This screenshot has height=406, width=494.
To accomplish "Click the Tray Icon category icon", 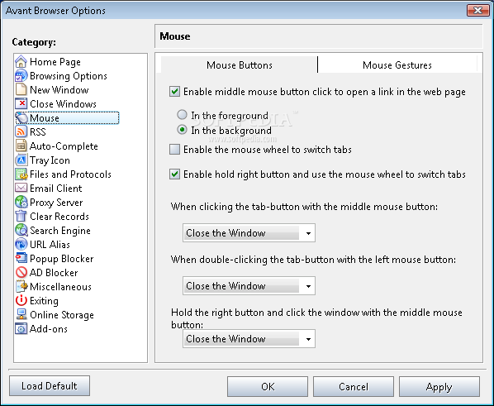I will click(21, 160).
